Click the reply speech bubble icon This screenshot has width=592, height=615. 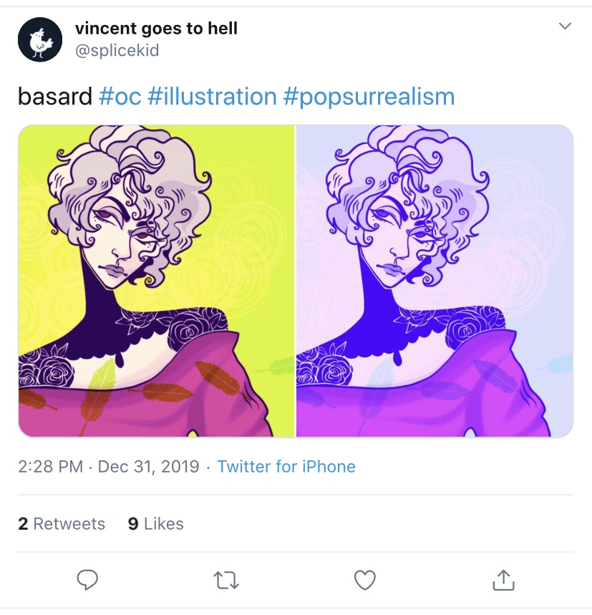tap(87, 580)
